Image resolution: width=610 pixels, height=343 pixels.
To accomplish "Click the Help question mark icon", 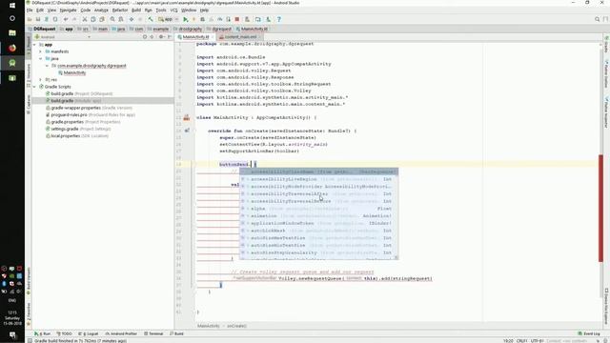I will coord(279,19).
